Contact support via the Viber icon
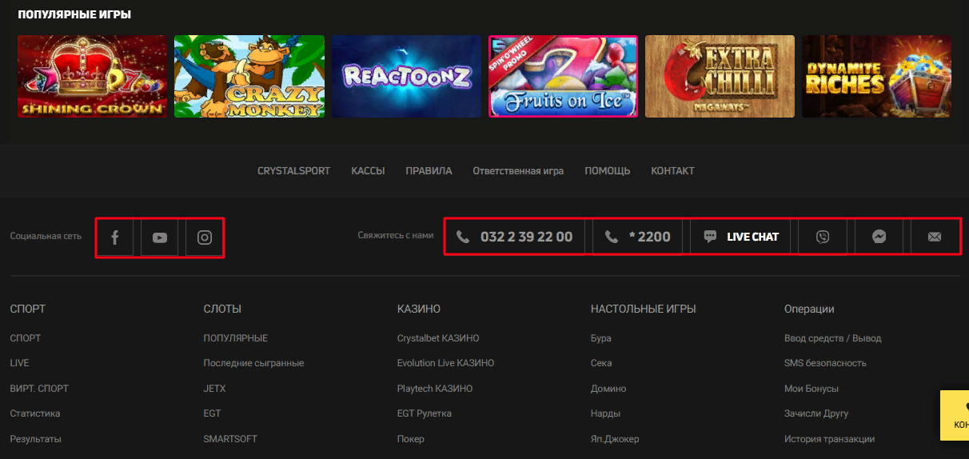This screenshot has height=459, width=969. [x=823, y=237]
